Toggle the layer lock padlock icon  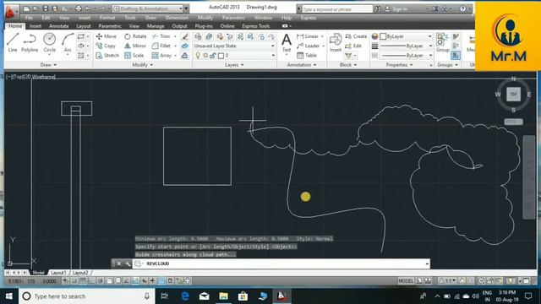213,55
